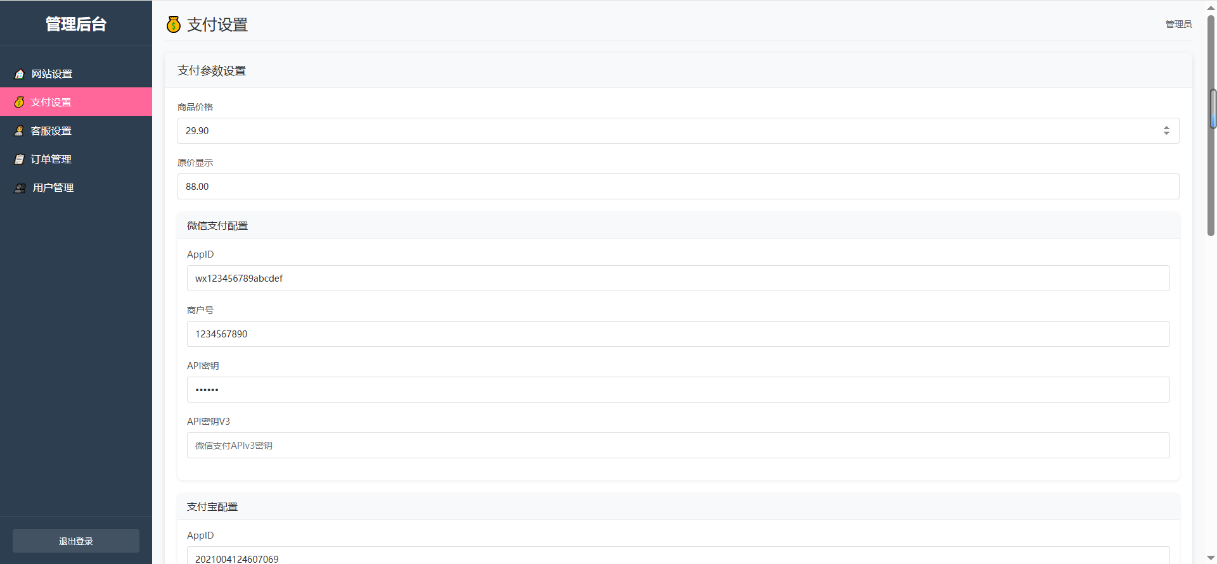Click the users icon beside 用户管理

[20, 188]
